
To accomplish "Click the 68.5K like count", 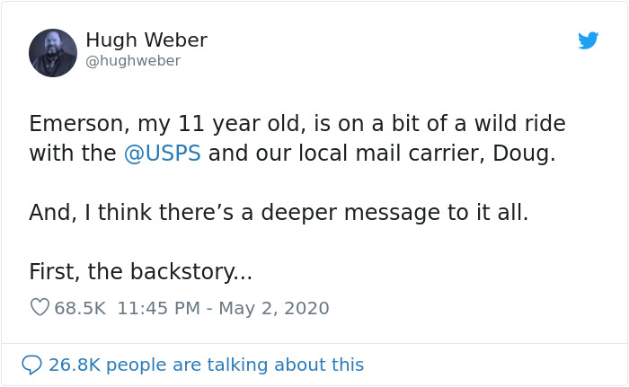I will tap(80, 308).
